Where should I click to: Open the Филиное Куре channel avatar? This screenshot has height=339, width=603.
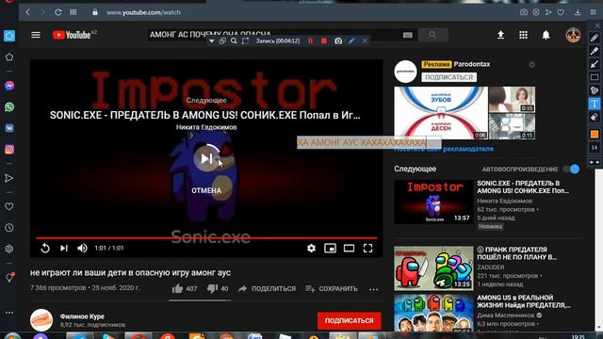[41, 320]
